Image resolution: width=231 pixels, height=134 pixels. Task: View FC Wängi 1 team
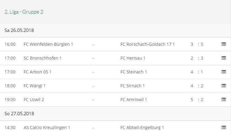[34, 86]
